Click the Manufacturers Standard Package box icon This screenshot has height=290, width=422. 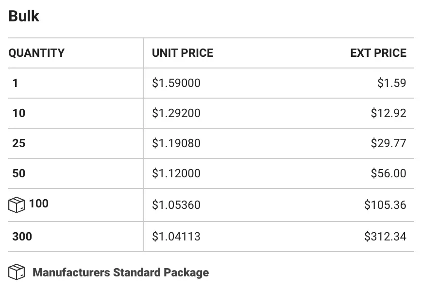pyautogui.click(x=17, y=272)
